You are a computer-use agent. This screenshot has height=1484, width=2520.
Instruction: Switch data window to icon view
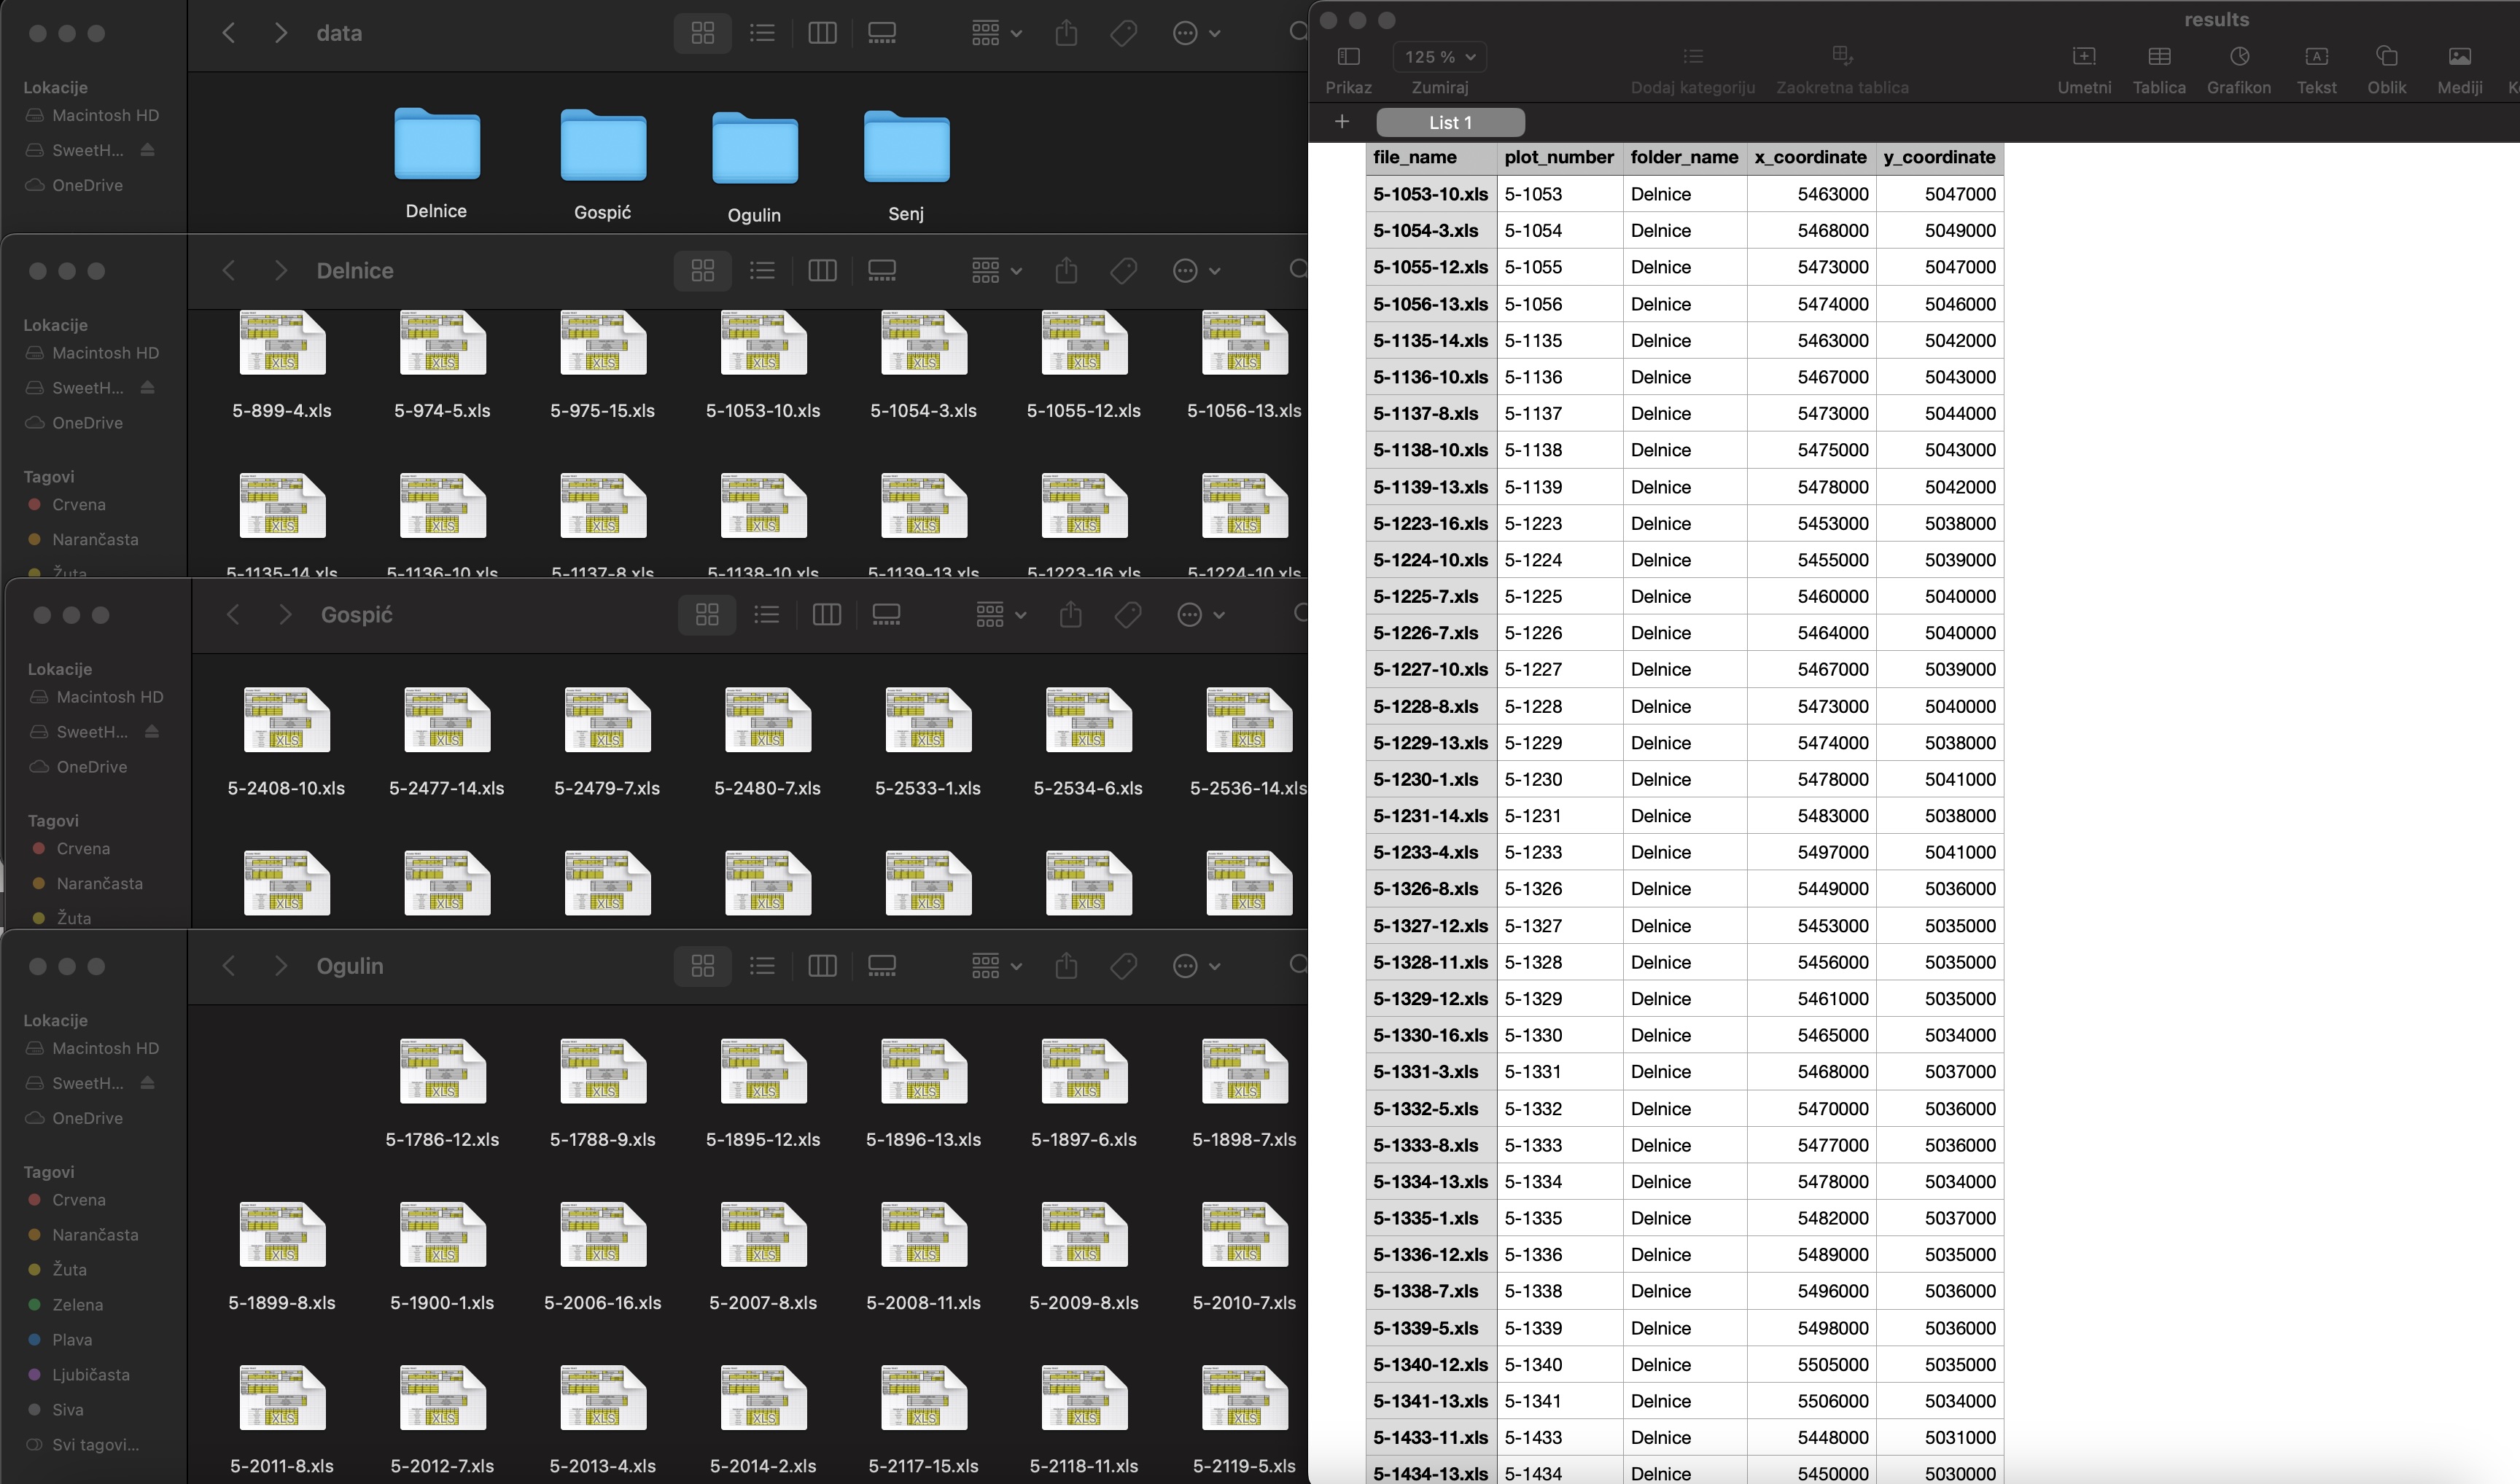(702, 34)
